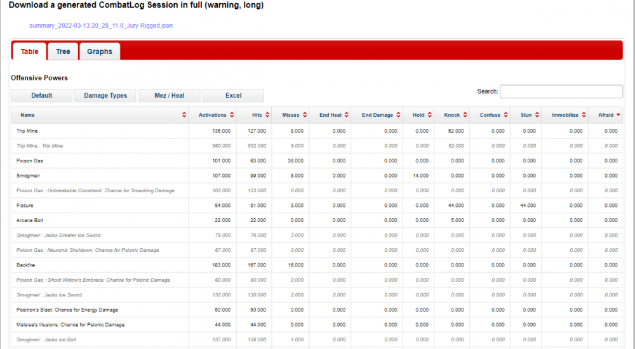Image resolution: width=635 pixels, height=349 pixels.
Task: Show Damage Types columns
Action: point(105,95)
